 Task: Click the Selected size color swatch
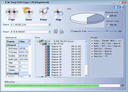pyautogui.click(x=108, y=16)
